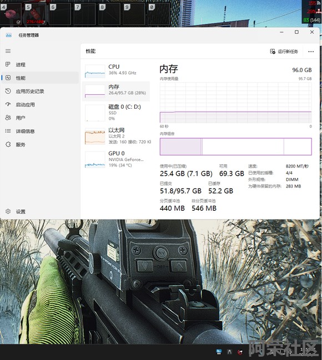Image resolution: width=322 pixels, height=360 pixels.
Task: Click the 25.4 GB (7.1 GB) in-use value
Action: [186, 174]
